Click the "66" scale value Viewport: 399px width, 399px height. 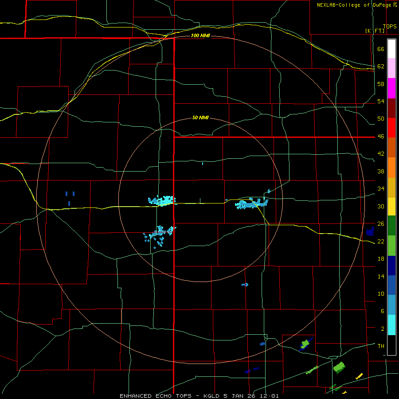coord(381,49)
